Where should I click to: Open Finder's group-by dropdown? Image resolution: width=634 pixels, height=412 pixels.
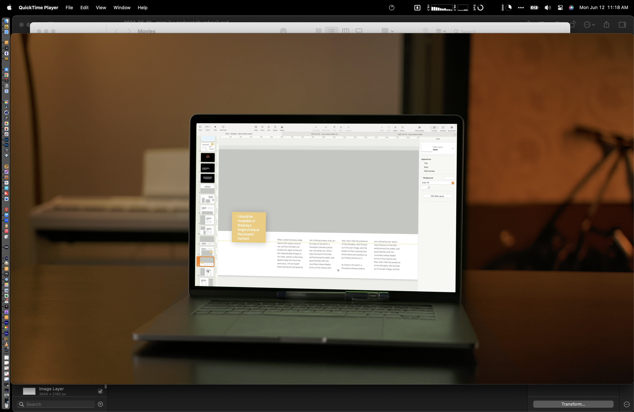pos(387,31)
